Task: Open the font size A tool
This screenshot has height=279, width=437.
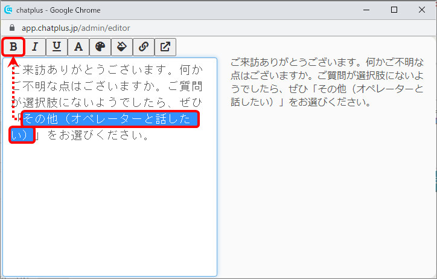Action: coord(78,47)
